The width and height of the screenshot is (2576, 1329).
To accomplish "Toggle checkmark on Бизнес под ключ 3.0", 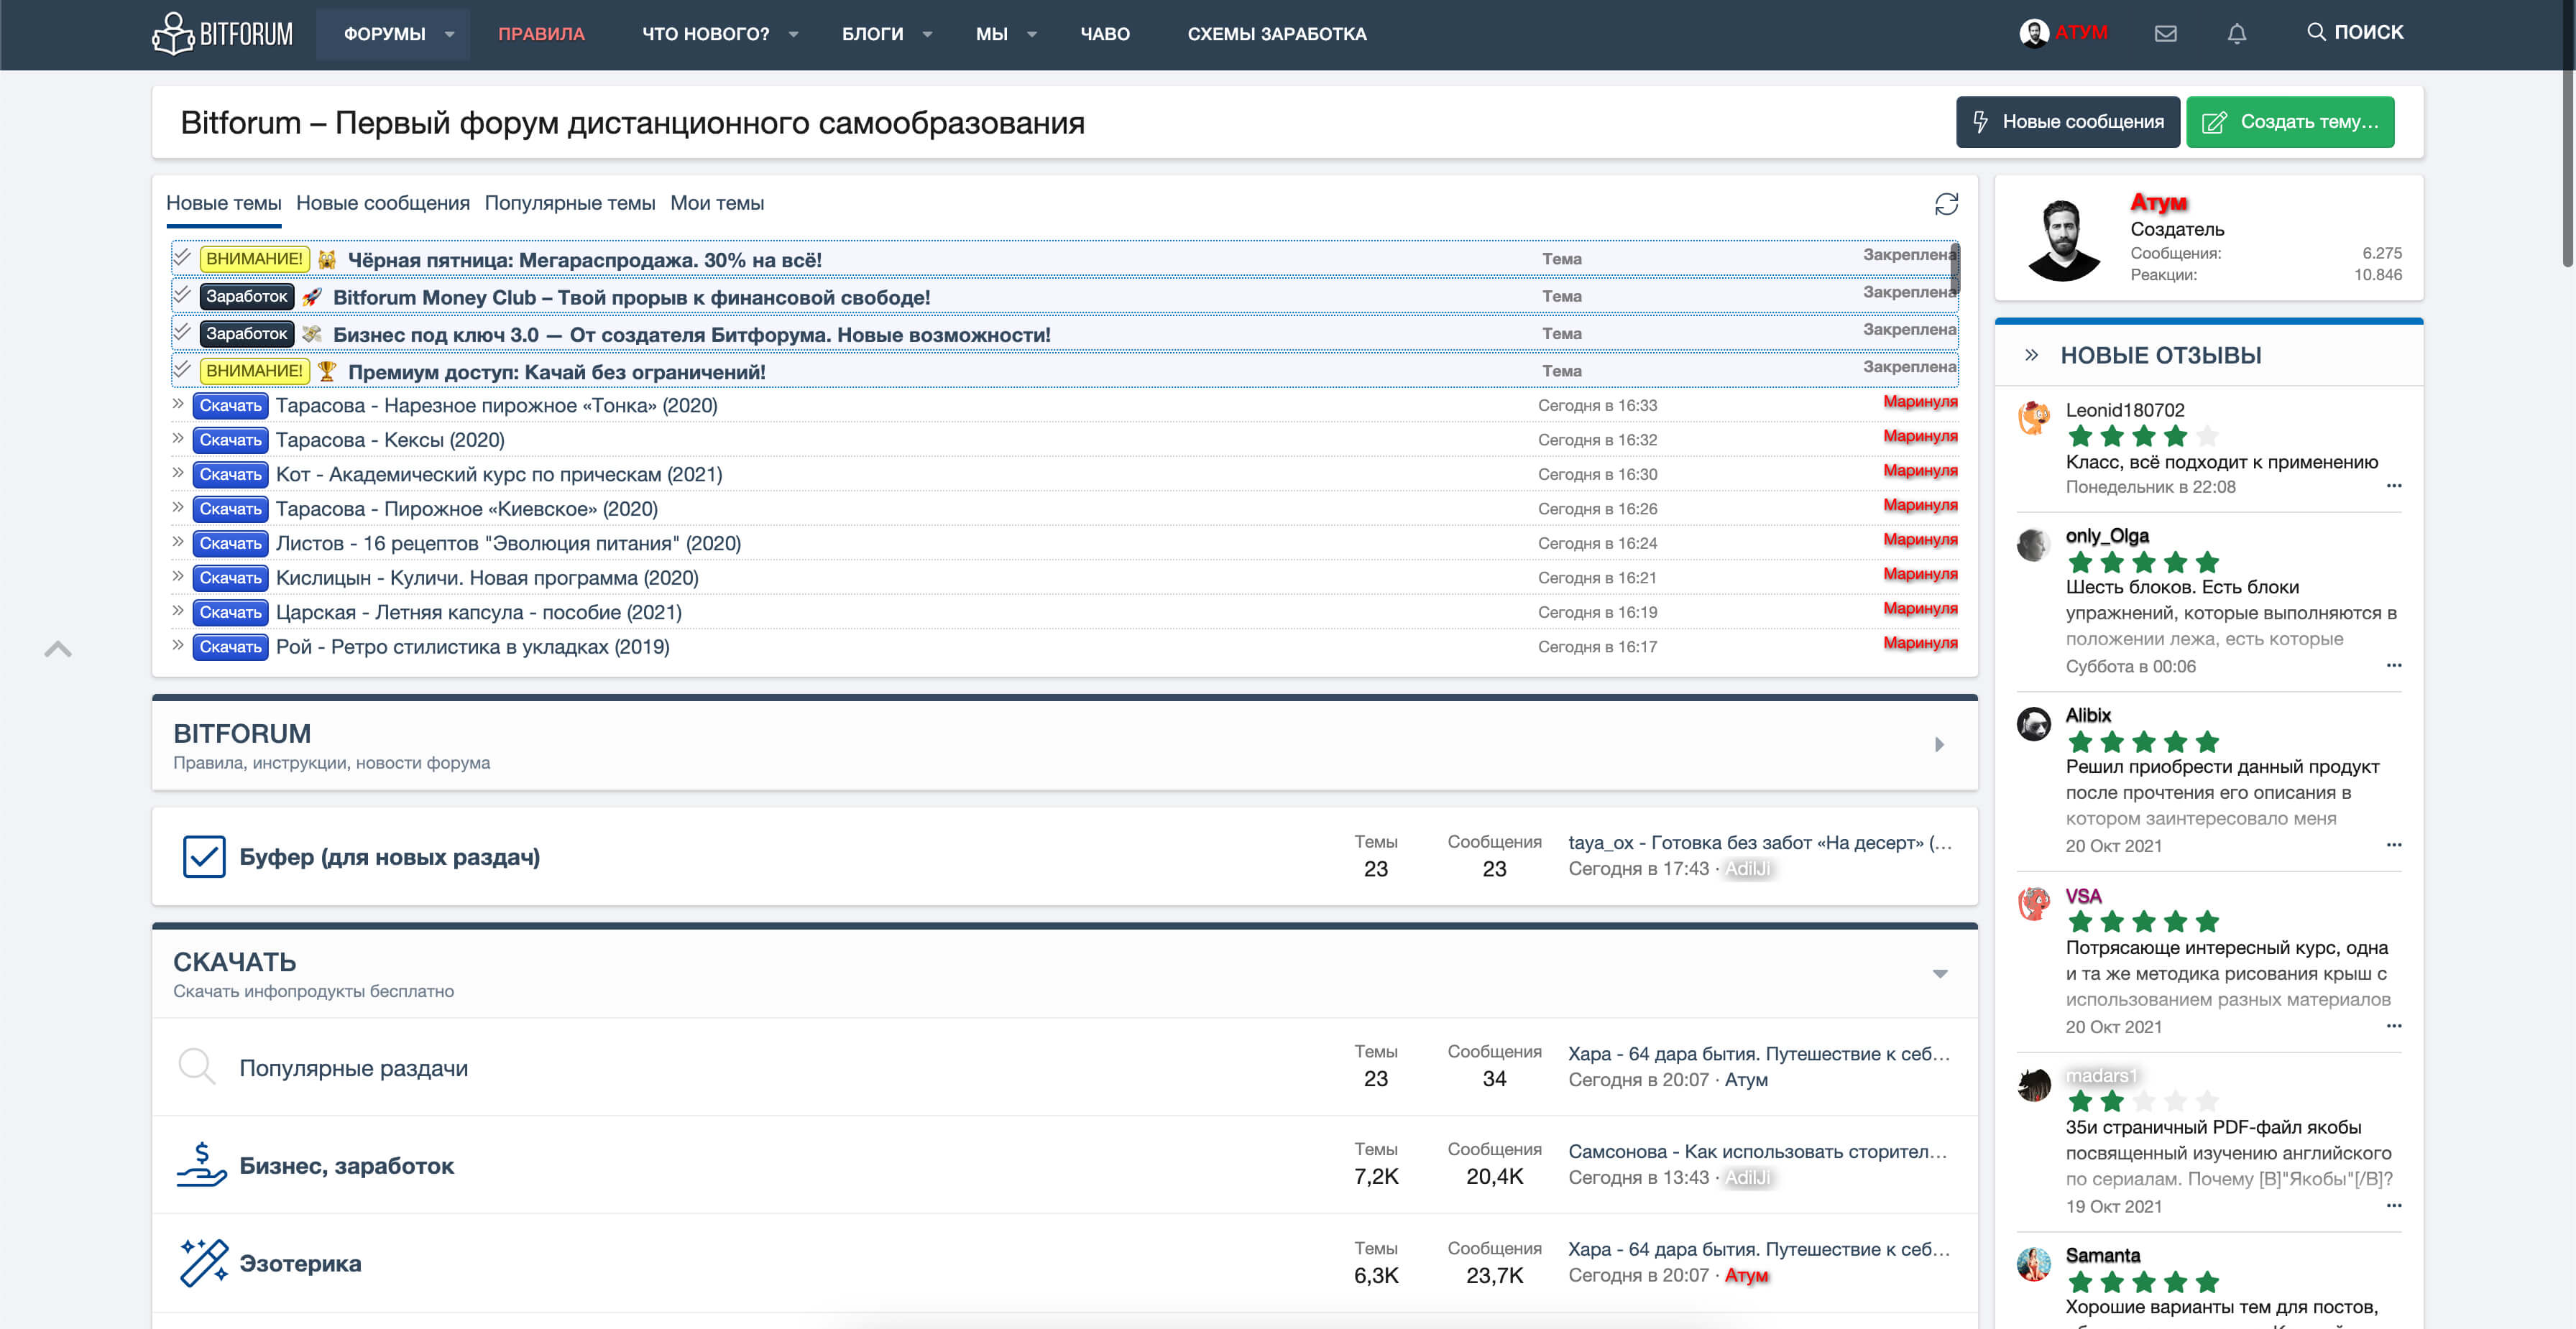I will (x=182, y=332).
